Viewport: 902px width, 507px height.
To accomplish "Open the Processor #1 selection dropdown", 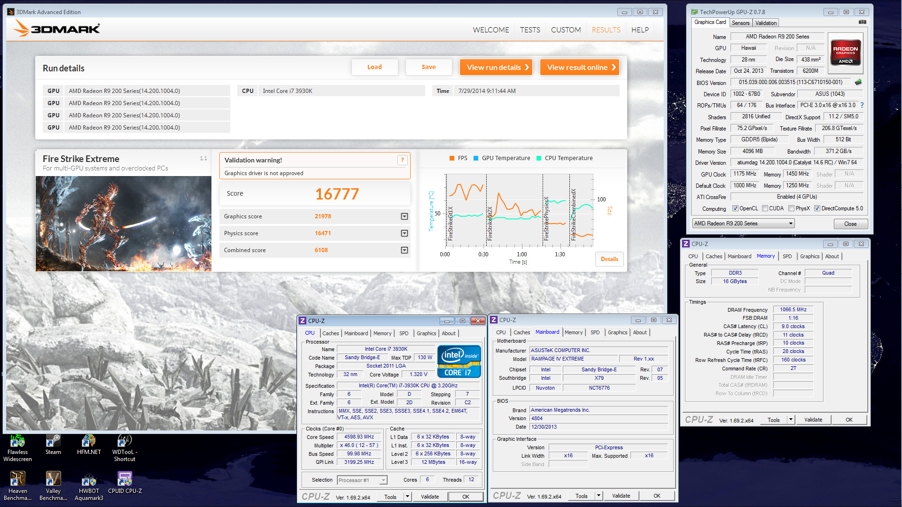I will 362,480.
